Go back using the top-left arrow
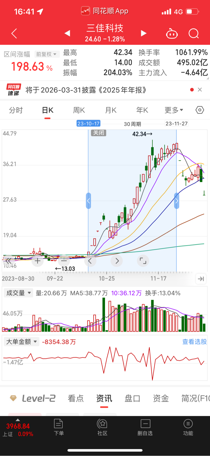This screenshot has height=456, width=210. click(x=14, y=33)
